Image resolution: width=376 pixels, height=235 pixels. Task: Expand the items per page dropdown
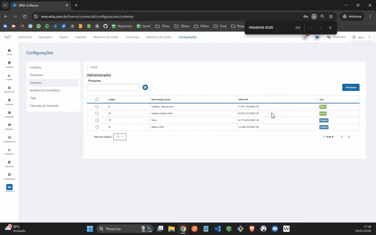click(x=120, y=137)
